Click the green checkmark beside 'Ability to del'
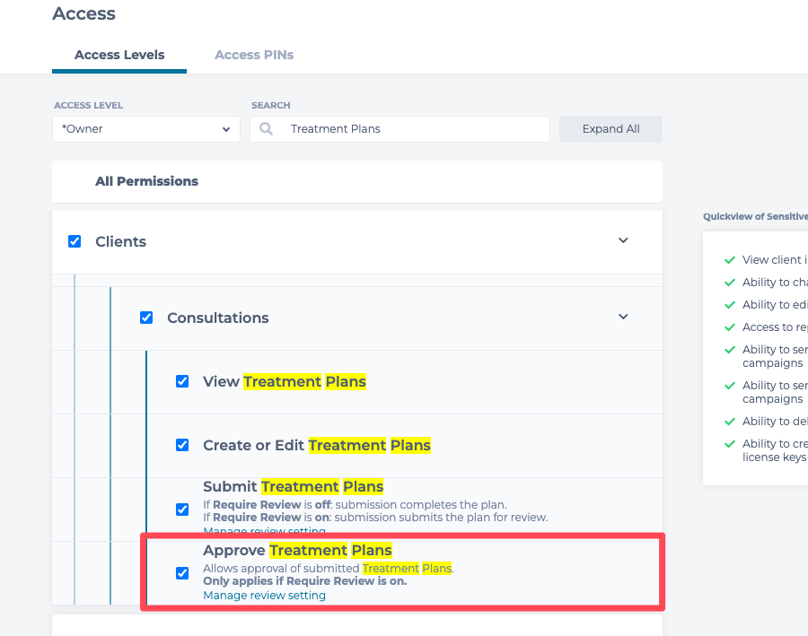 tap(730, 422)
